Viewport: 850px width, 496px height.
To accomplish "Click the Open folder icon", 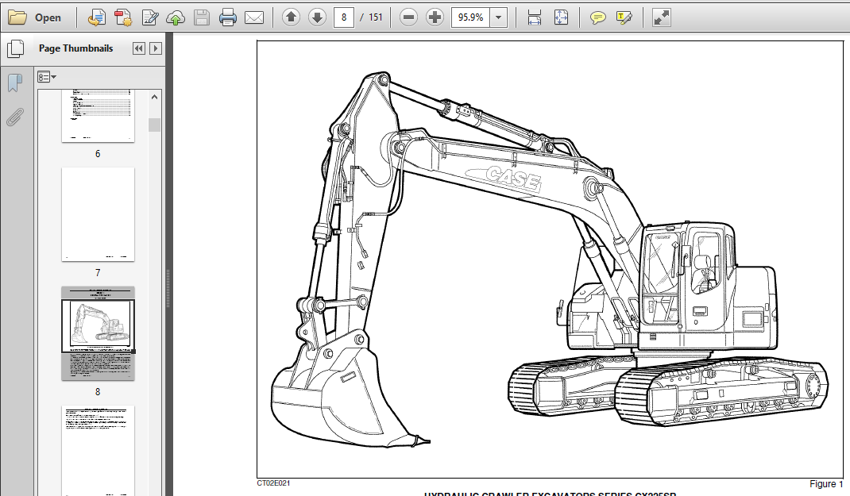I will (x=17, y=17).
